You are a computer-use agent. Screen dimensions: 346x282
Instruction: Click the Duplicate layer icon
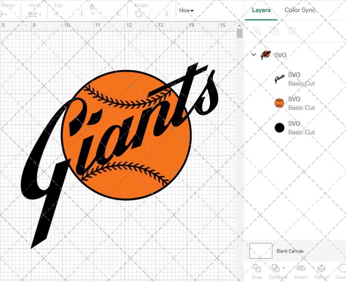[x=275, y=31]
